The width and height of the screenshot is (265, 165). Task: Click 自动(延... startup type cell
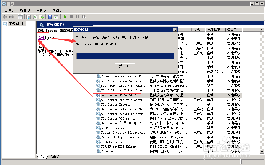pos(215,72)
